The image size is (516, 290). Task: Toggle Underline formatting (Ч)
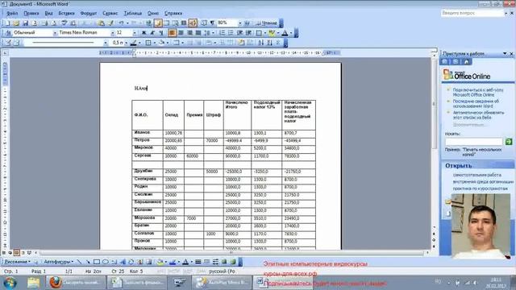tap(161, 33)
